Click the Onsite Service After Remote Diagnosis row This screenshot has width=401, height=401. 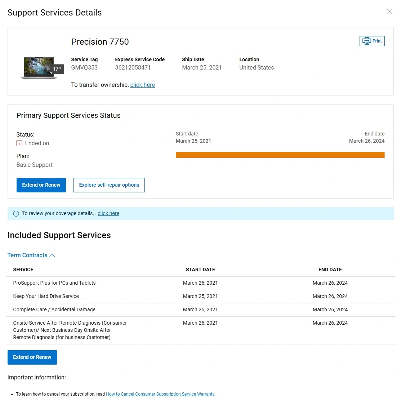click(200, 330)
